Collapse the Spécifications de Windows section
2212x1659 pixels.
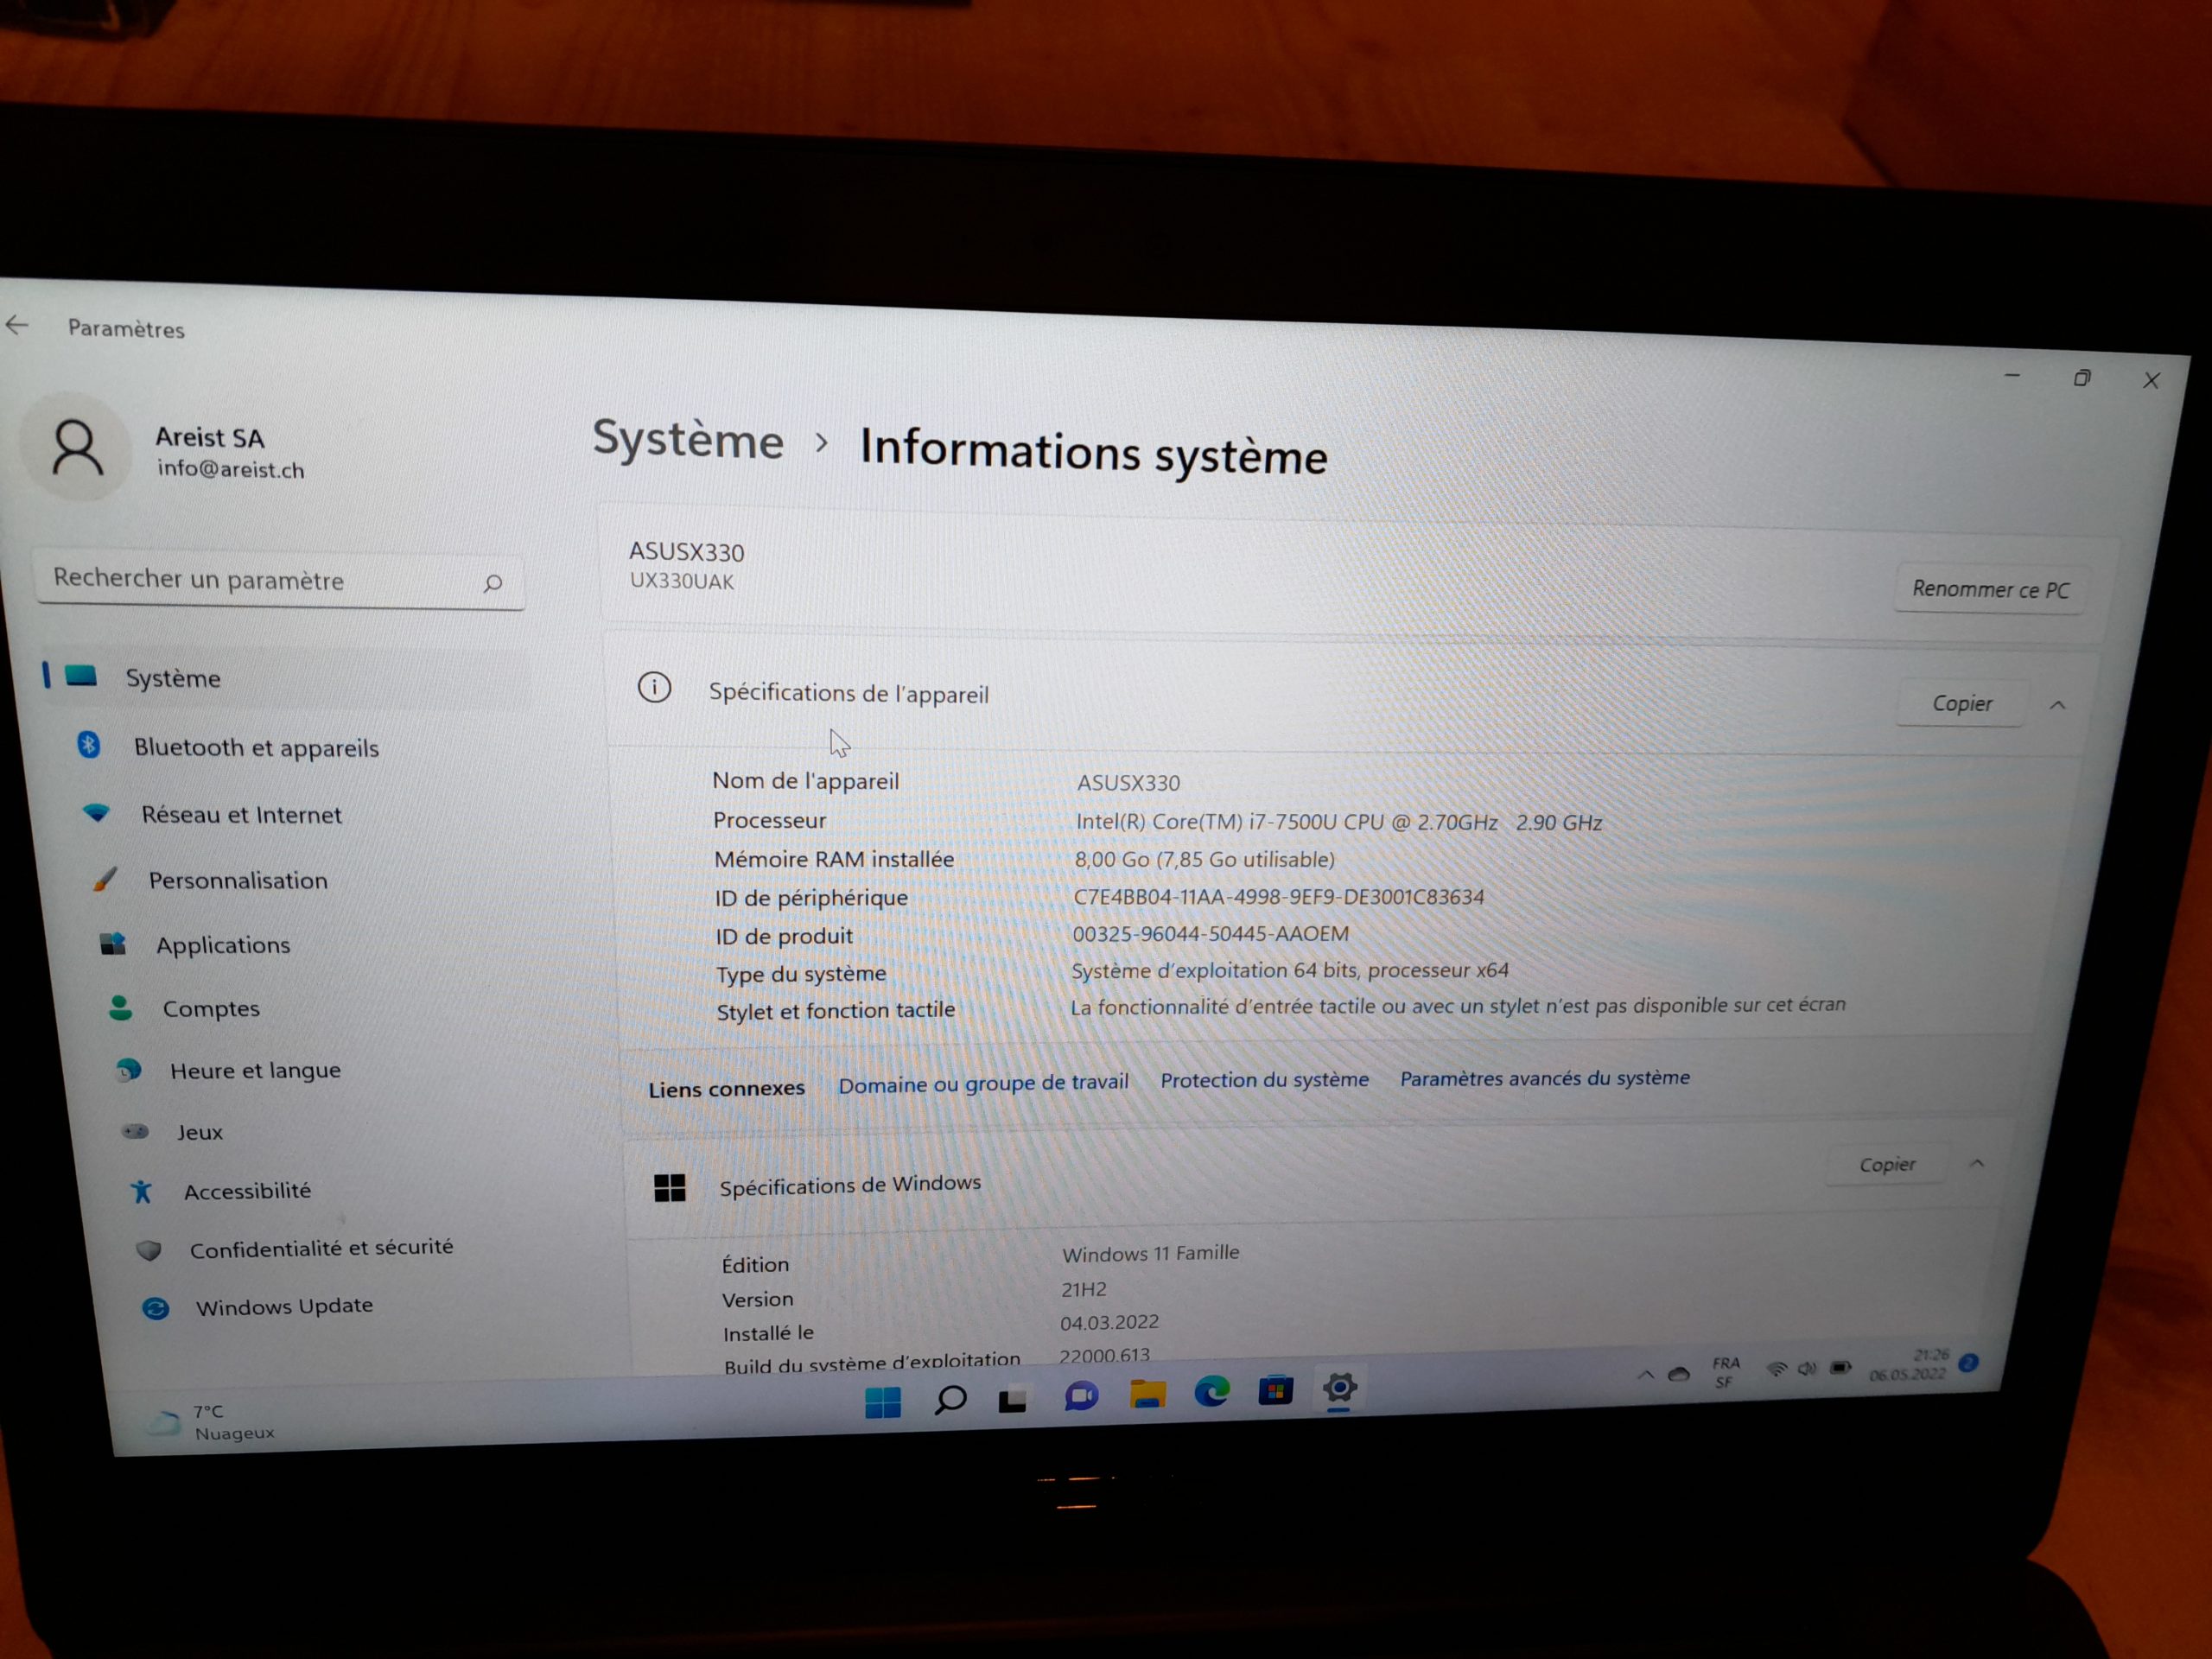[1977, 1163]
